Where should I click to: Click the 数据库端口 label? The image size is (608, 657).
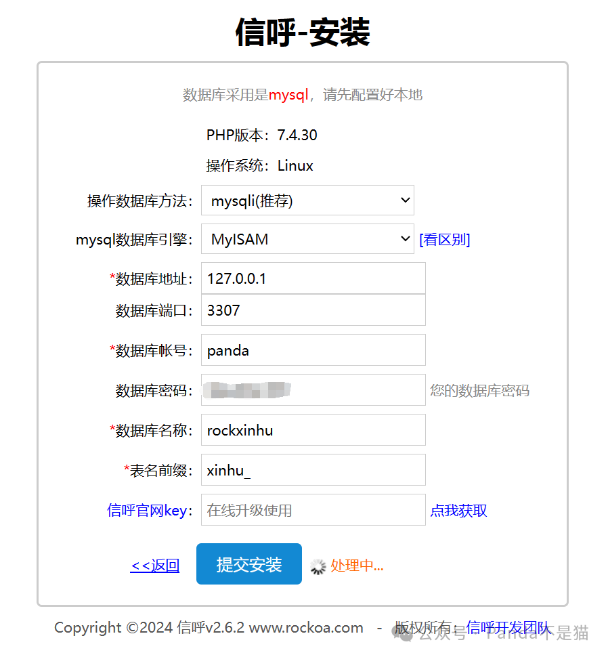(x=154, y=311)
